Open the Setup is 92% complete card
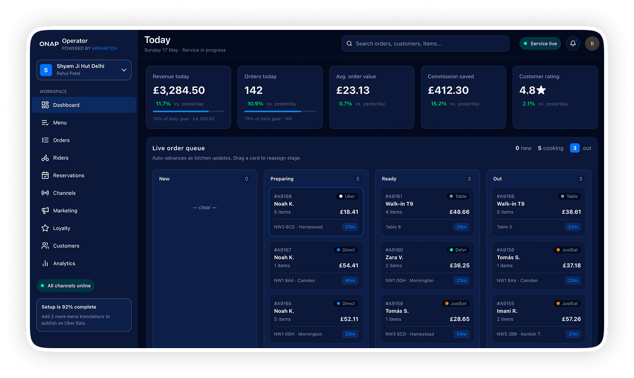 pyautogui.click(x=84, y=315)
